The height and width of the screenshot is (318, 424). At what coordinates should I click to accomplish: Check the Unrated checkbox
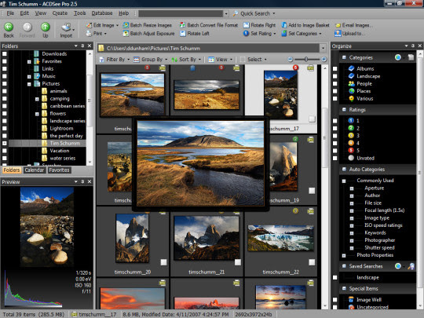click(x=335, y=158)
